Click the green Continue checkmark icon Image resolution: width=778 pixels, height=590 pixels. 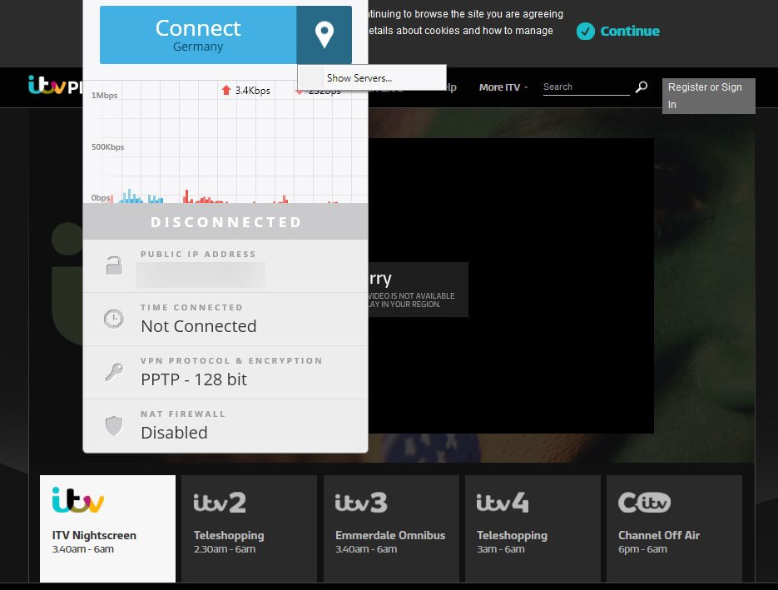click(586, 32)
